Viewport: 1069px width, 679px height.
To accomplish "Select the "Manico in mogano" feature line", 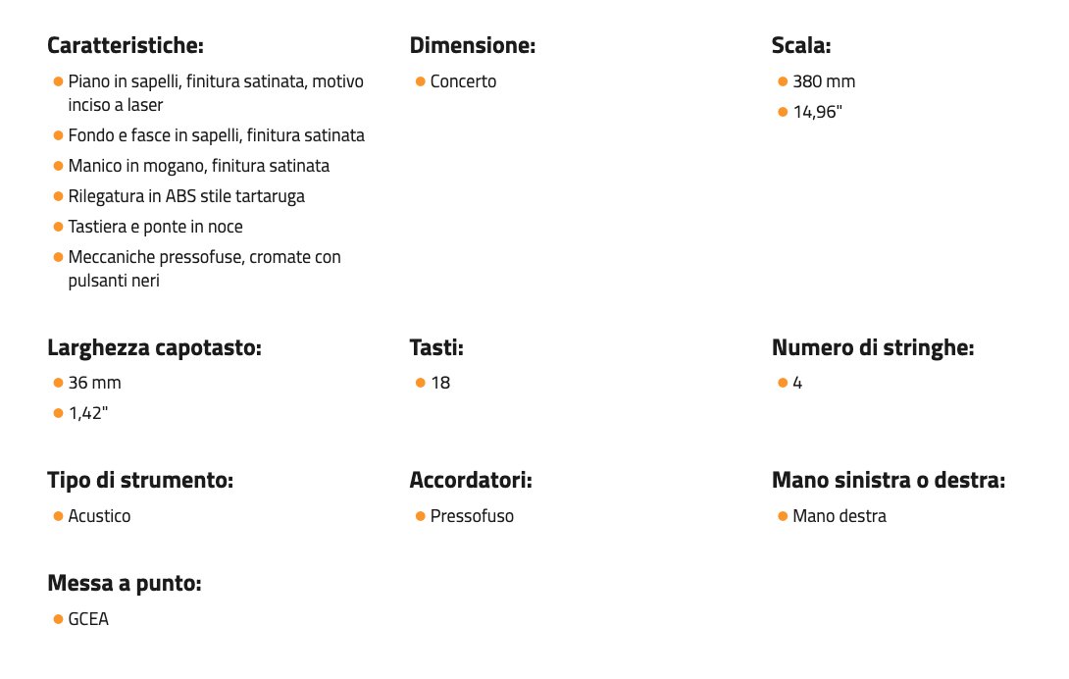I will pos(198,166).
